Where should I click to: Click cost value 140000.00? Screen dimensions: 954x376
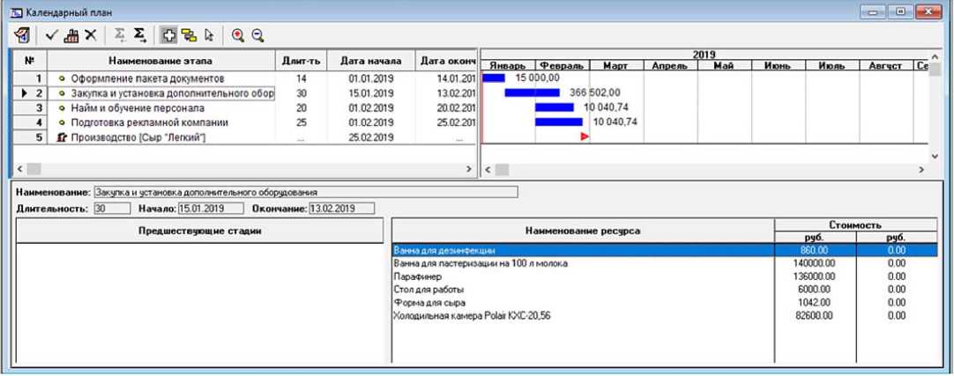814,263
